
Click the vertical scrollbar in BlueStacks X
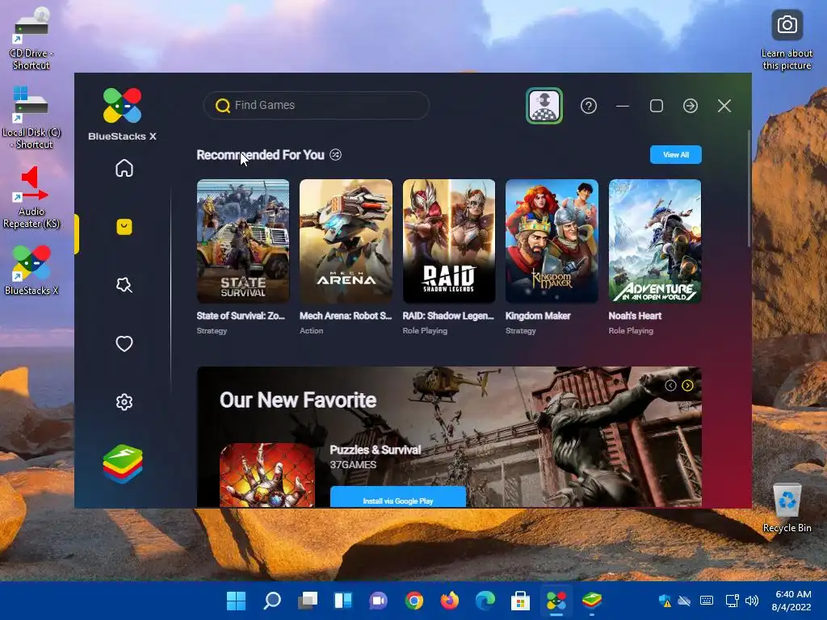(749, 188)
